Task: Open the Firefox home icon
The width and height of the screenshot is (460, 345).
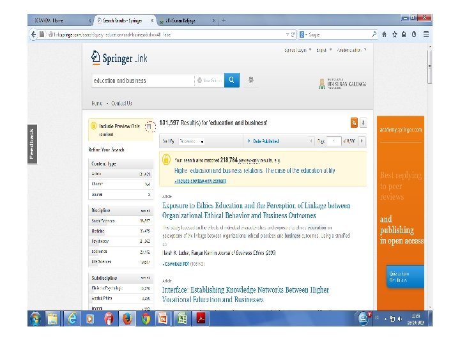Action: [384, 34]
